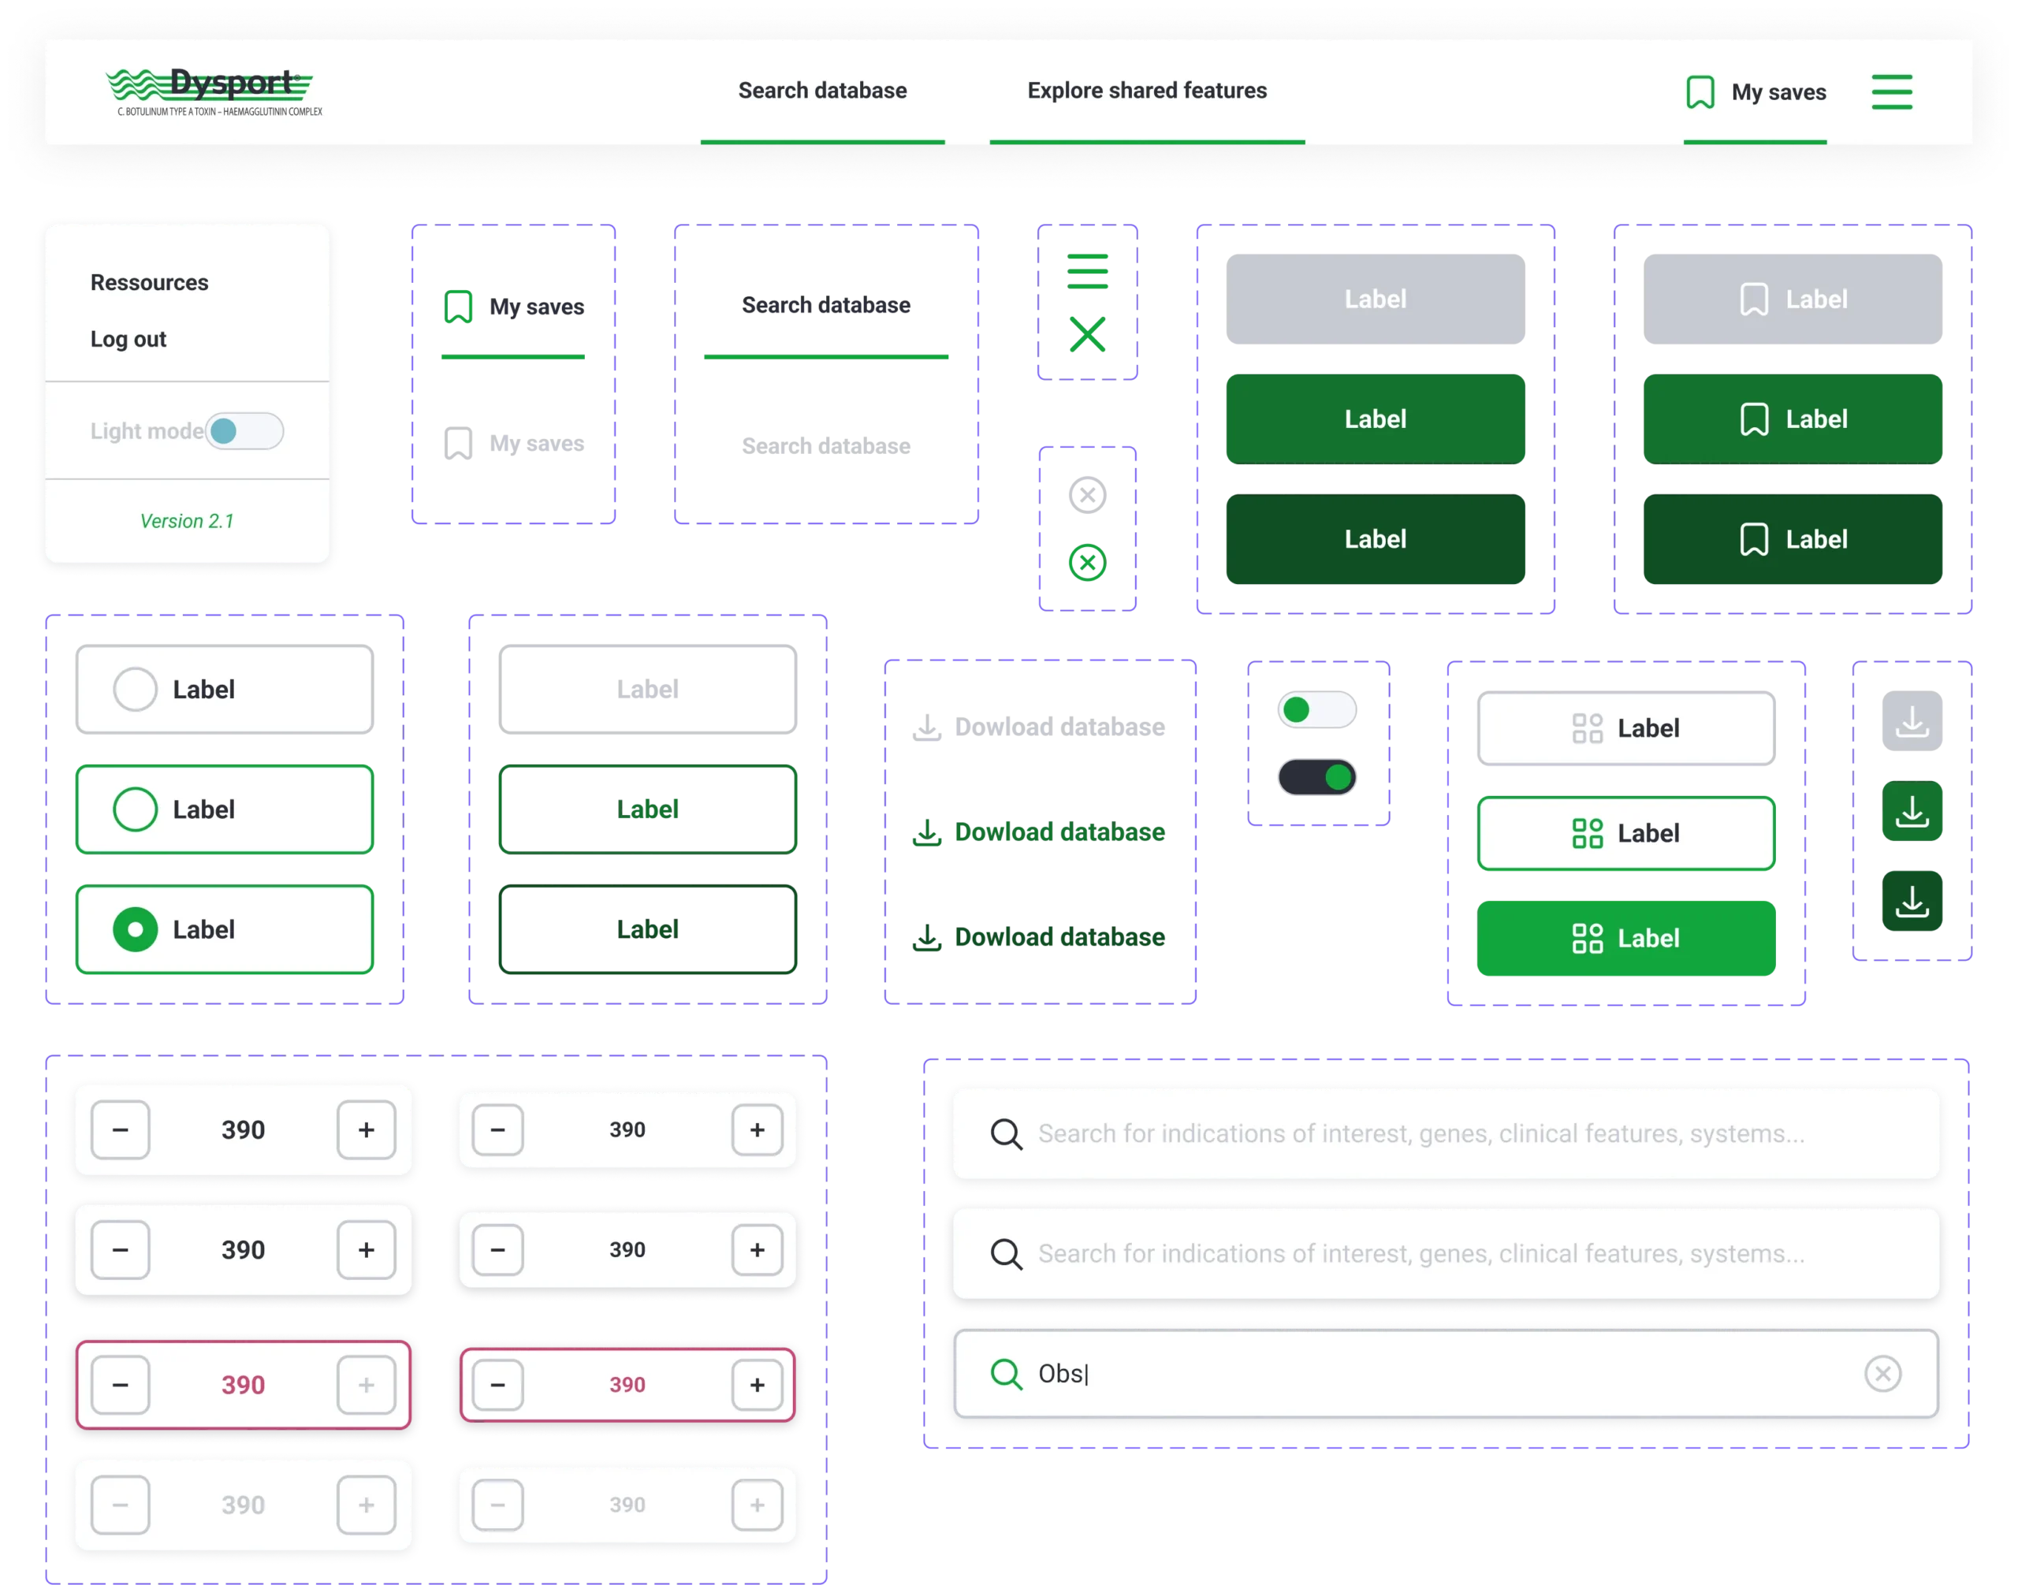Open the green hamburger menu in header

click(x=1891, y=91)
